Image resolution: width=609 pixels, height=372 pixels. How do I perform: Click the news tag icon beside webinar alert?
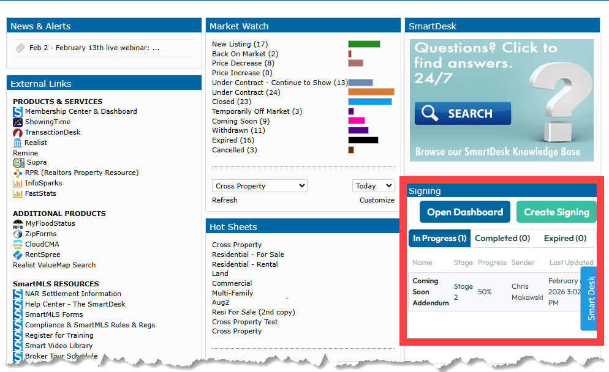pos(20,48)
